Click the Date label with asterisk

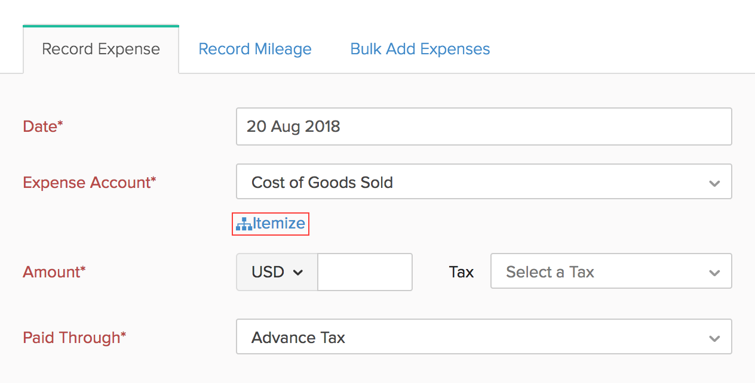point(42,126)
